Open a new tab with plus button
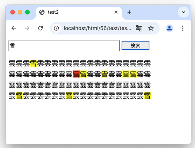Image resolution: width=195 pixels, height=148 pixels. coord(129,12)
